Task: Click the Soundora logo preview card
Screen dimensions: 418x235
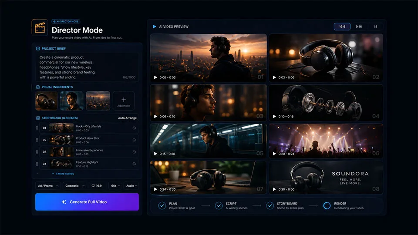Action: pyautogui.click(x=326, y=177)
